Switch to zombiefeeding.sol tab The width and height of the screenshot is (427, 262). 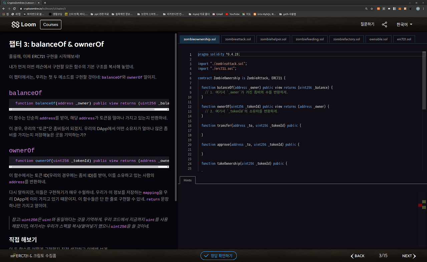click(310, 39)
